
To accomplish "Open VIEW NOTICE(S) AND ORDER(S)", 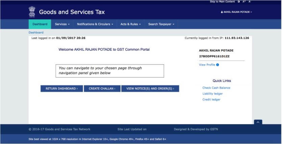I will tap(150, 89).
